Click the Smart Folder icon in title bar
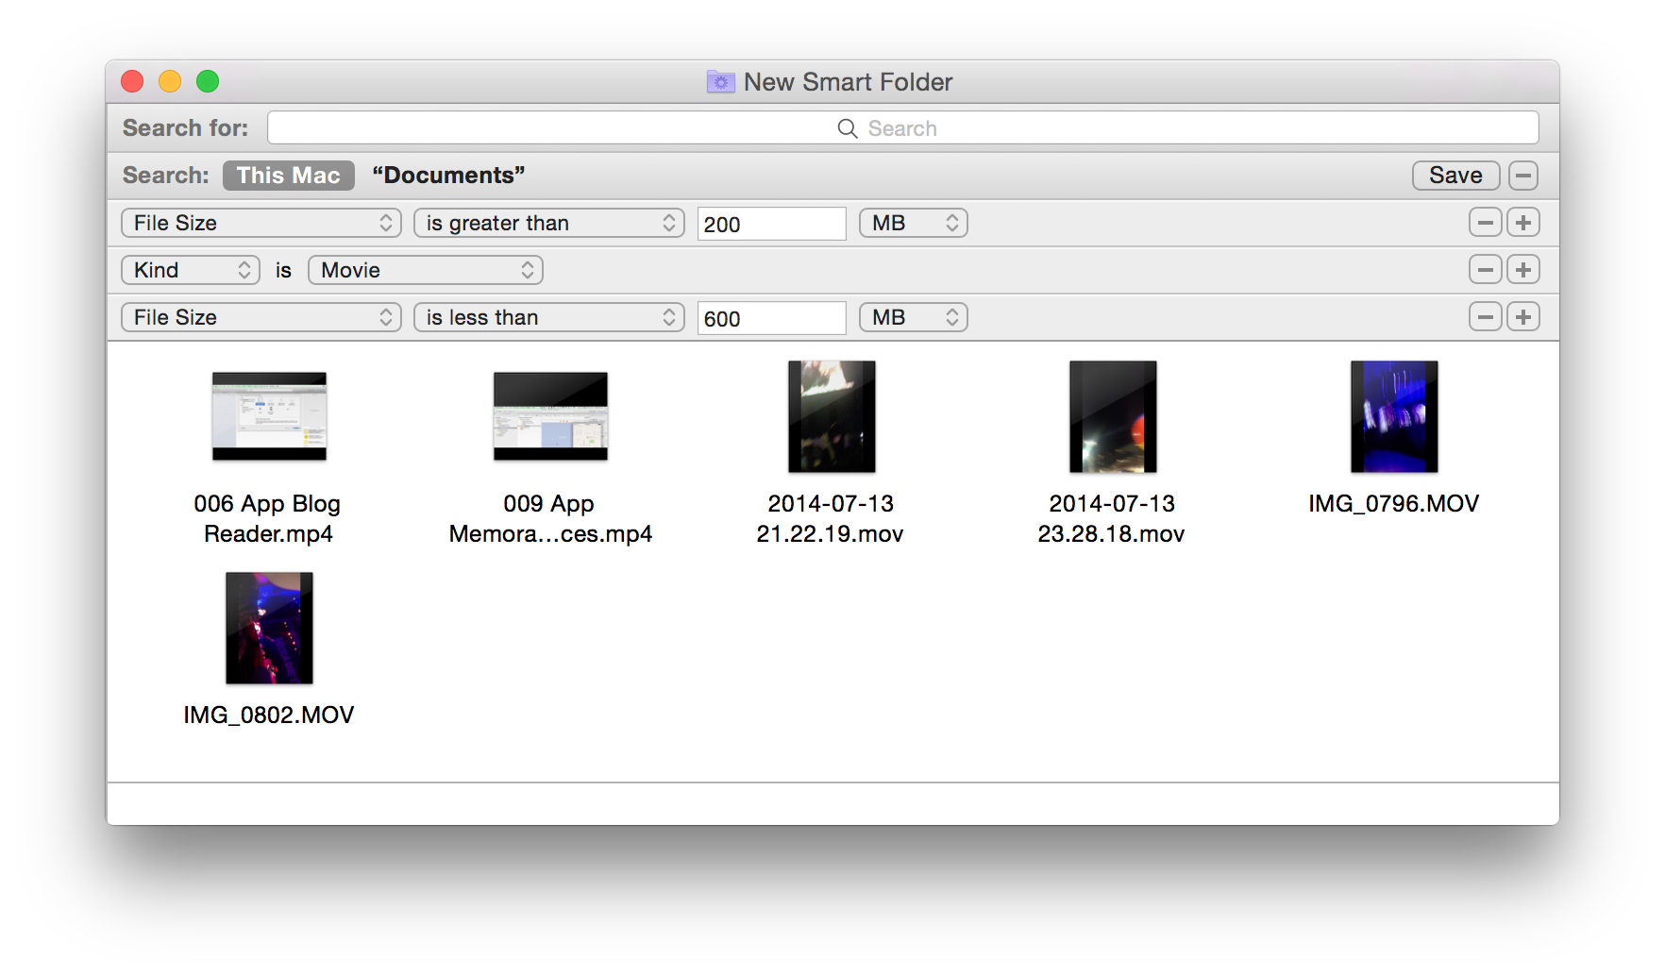This screenshot has width=1665, height=976. pyautogui.click(x=720, y=82)
